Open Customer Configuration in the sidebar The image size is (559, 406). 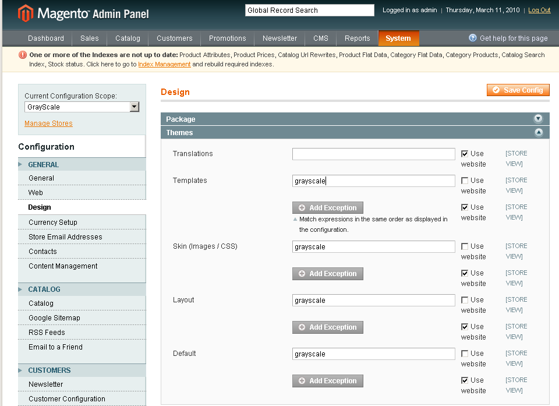click(82, 399)
